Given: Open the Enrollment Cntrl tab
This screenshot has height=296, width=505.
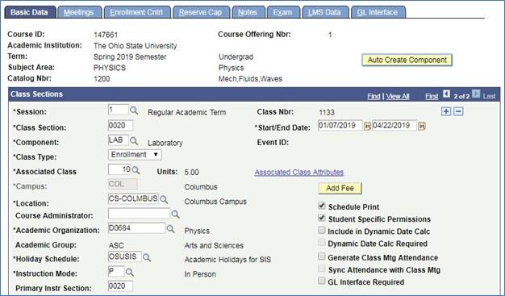Looking at the screenshot, I should (x=136, y=12).
